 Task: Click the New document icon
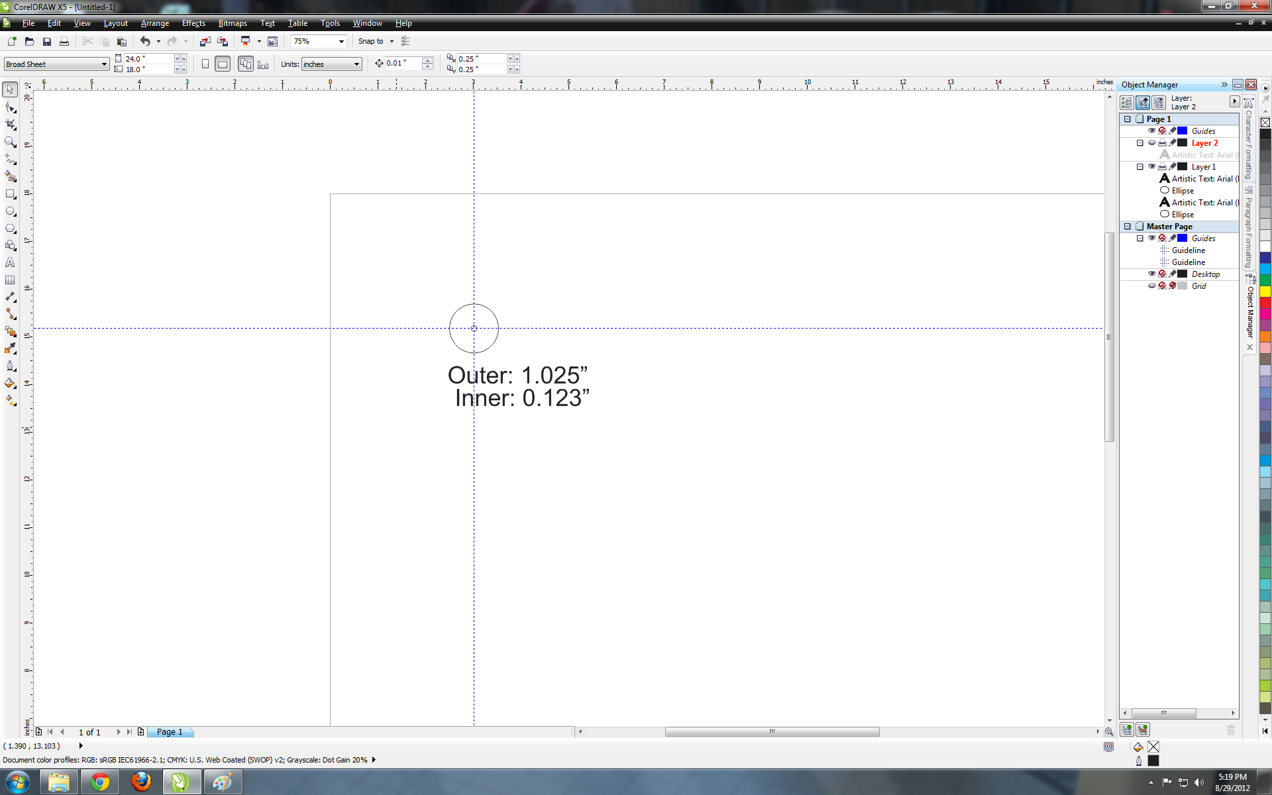[11, 41]
